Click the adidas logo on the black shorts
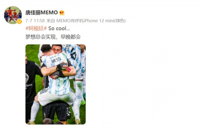Viewport: 200px width, 129px height. [x=69, y=115]
